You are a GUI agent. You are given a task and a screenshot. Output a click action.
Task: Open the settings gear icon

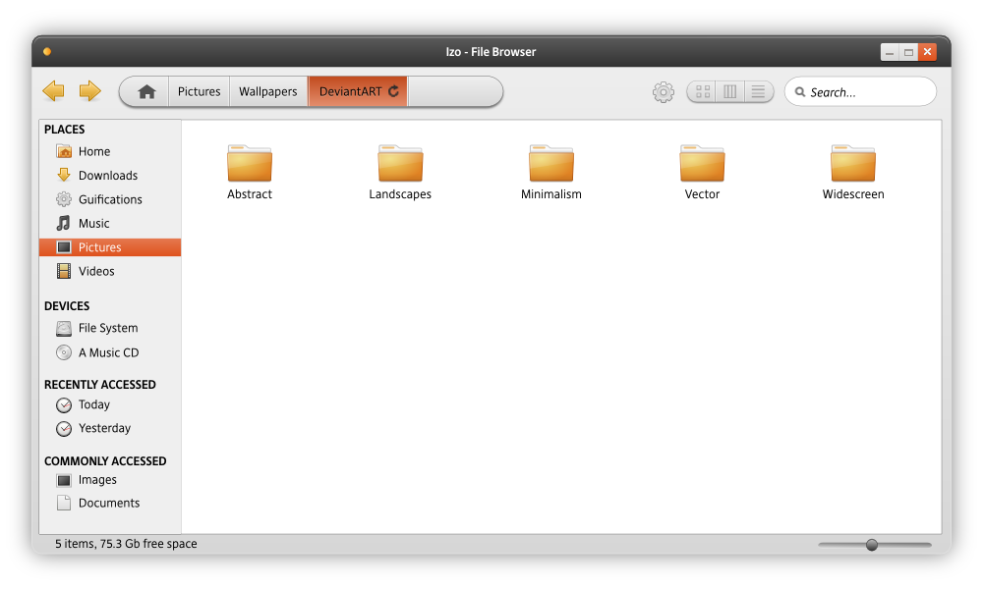[x=664, y=92]
